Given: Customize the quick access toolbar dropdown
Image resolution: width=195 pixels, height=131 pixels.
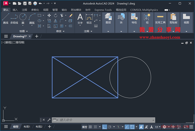Looking at the screenshot, I should 55,3.
